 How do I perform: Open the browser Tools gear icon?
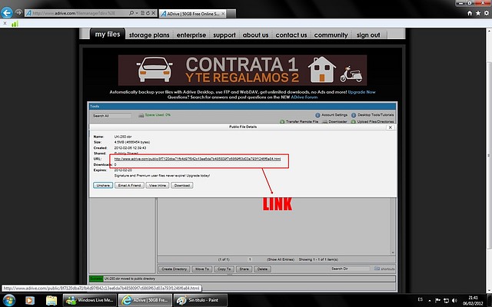(x=487, y=13)
